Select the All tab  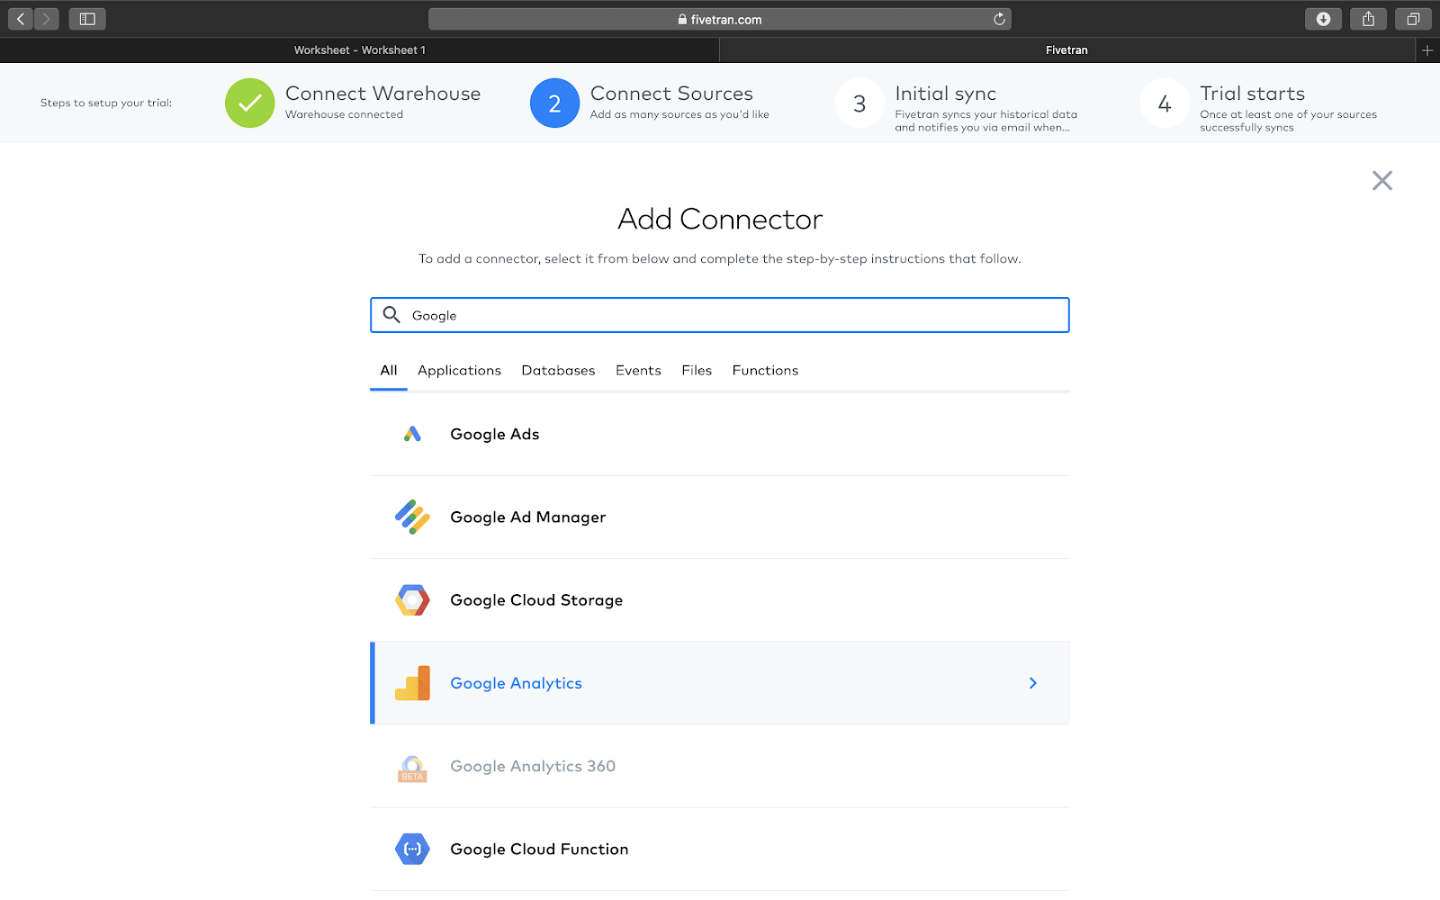pos(389,371)
